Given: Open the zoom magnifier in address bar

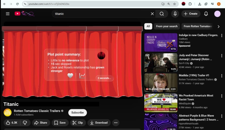Looking at the screenshot, I should [x=169, y=4].
